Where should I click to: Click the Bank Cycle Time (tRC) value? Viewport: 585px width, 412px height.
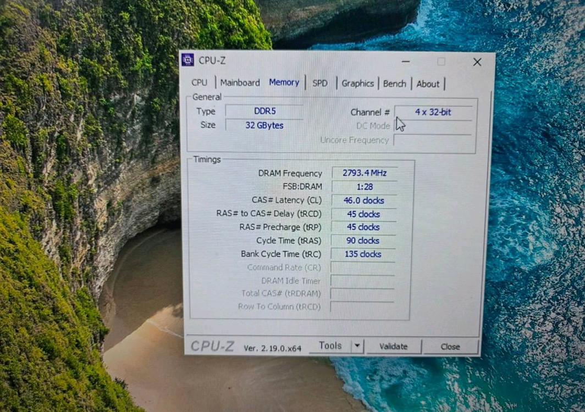(362, 254)
